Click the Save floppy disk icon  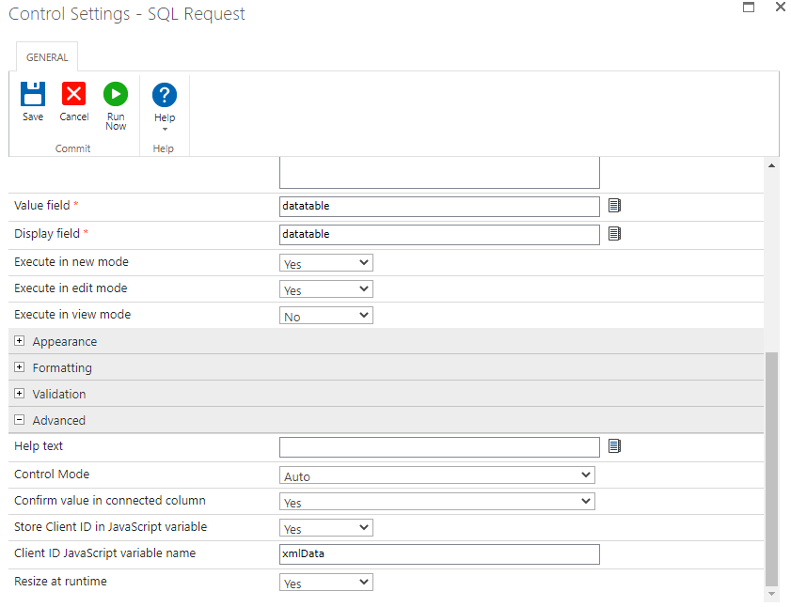(x=33, y=94)
